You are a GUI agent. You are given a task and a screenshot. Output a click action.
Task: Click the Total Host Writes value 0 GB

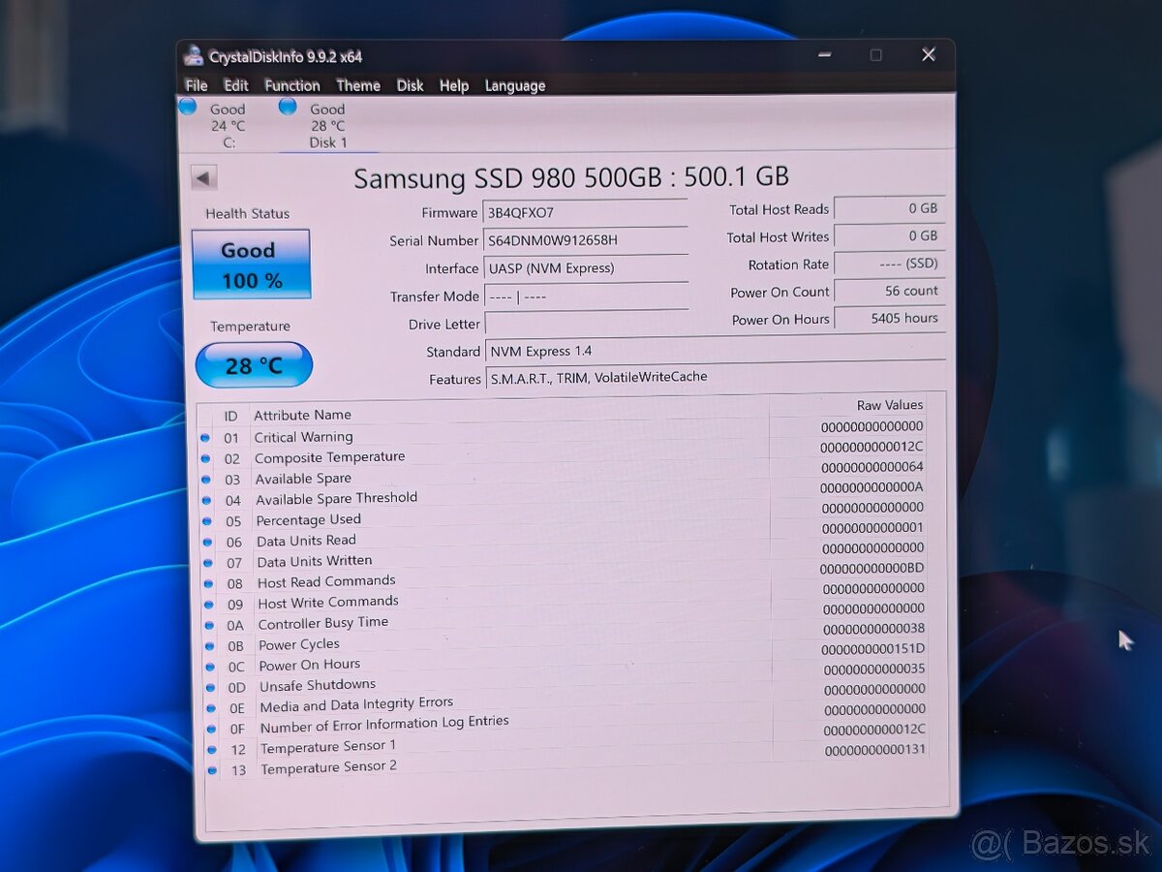[889, 235]
